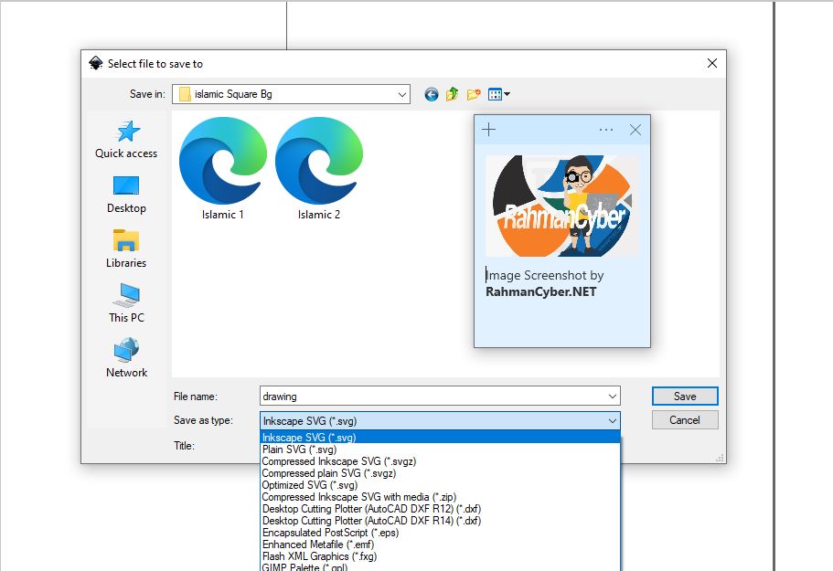The image size is (833, 571).
Task: Choose Encapsulated PostScript (*.eps) type
Action: pyautogui.click(x=441, y=533)
